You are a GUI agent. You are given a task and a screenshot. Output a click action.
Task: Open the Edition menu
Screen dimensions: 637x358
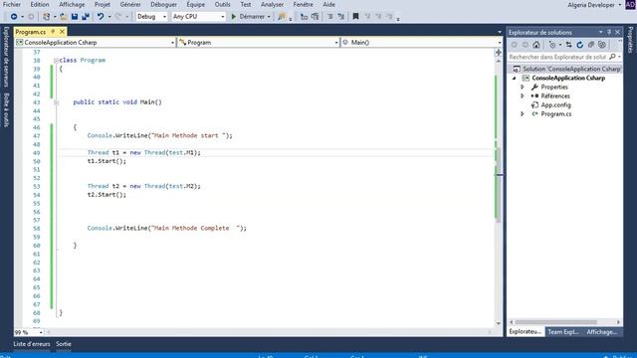[x=40, y=4]
